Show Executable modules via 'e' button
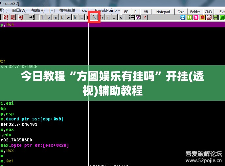This screenshot has width=225, height=166. tap(49, 17)
